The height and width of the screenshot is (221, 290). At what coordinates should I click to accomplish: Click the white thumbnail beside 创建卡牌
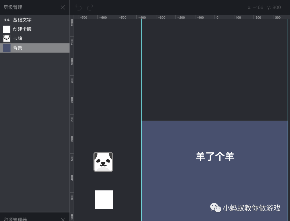click(7, 29)
